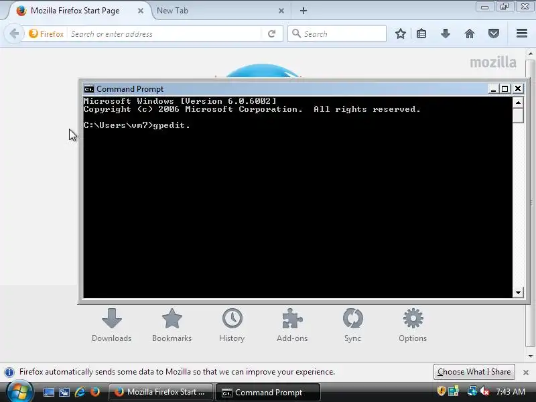Restore down the Firefox window
The width and height of the screenshot is (536, 402).
point(505,7)
